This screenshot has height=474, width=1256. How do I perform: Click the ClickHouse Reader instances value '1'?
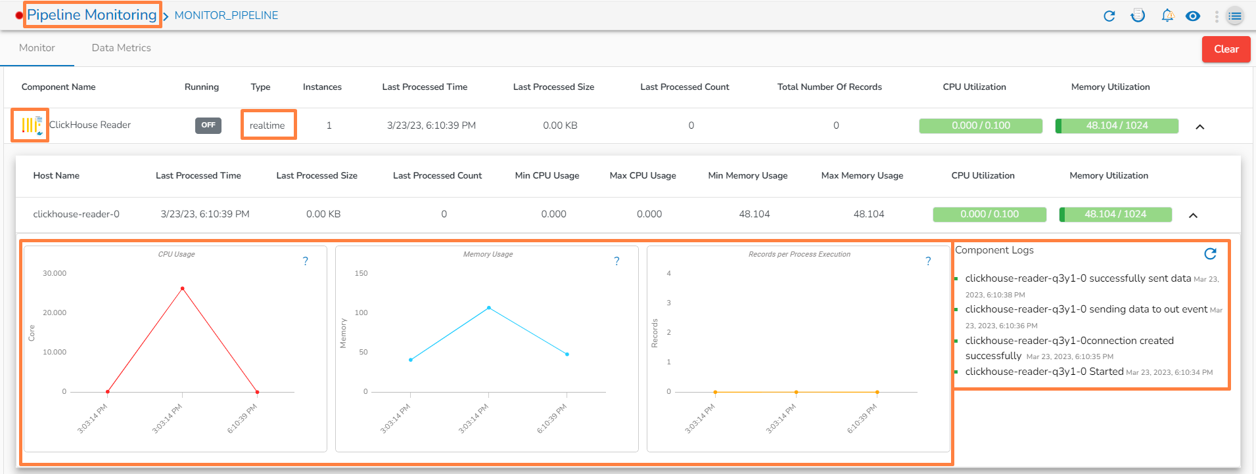(329, 125)
